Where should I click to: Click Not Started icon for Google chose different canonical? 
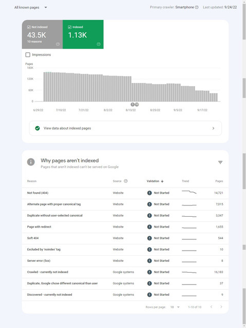coord(149,283)
